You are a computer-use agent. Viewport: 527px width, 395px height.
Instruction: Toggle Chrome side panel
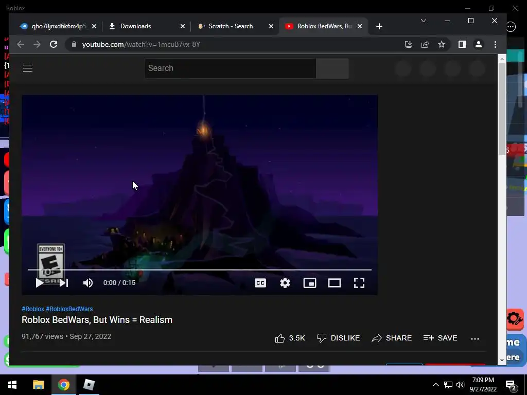(462, 44)
